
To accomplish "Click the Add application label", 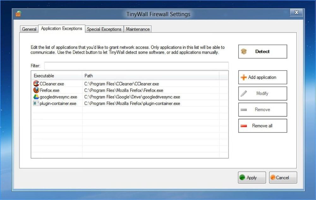I will [262, 77].
